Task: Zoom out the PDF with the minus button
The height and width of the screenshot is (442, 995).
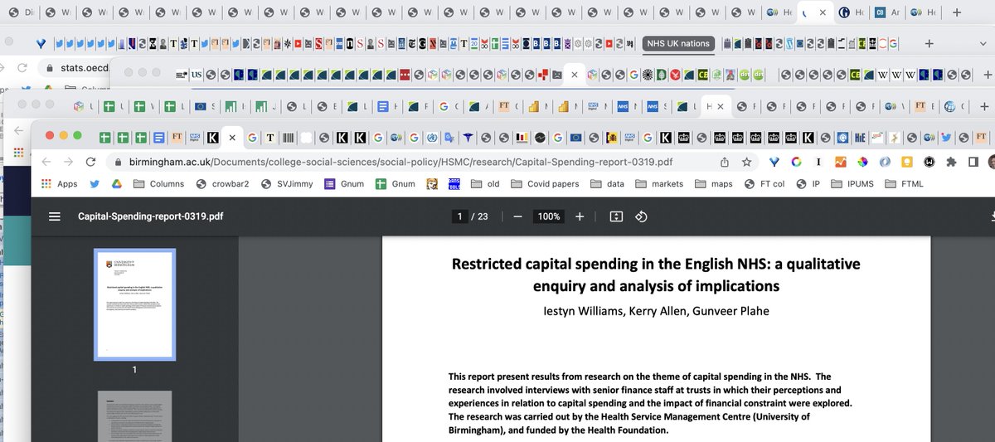Action: (517, 216)
